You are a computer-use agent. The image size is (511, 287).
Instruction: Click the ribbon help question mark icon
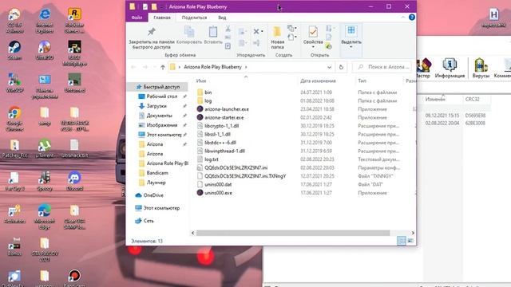412,18
